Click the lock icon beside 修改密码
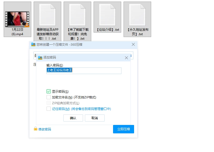This screenshot has height=152, width=214. [x=35, y=129]
